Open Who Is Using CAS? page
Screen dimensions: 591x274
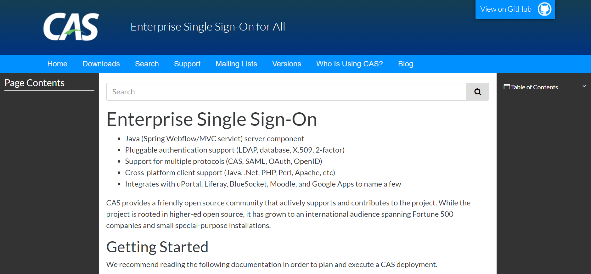(350, 64)
